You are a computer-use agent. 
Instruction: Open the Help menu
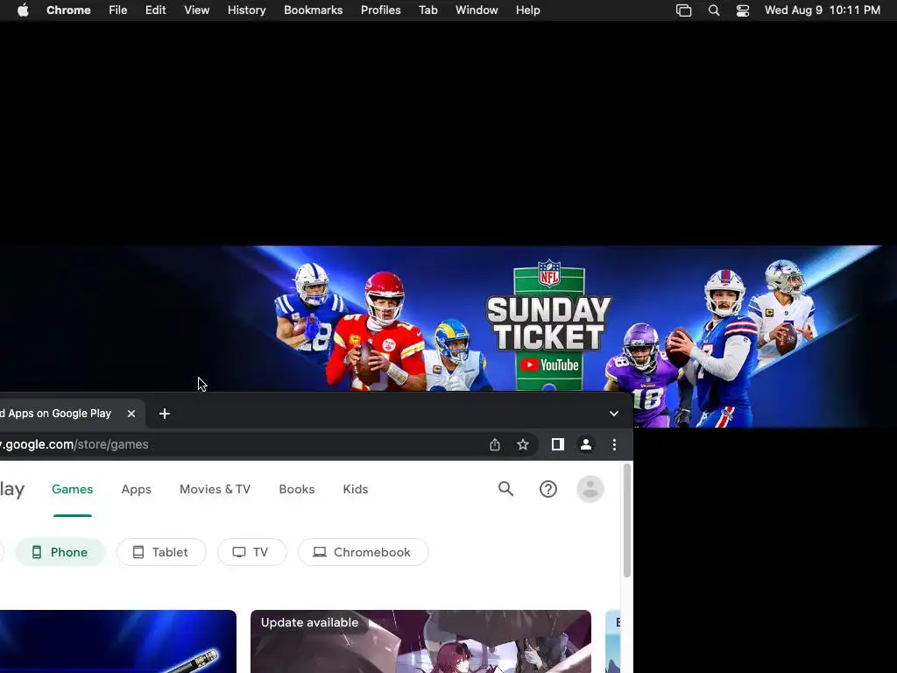coord(527,11)
